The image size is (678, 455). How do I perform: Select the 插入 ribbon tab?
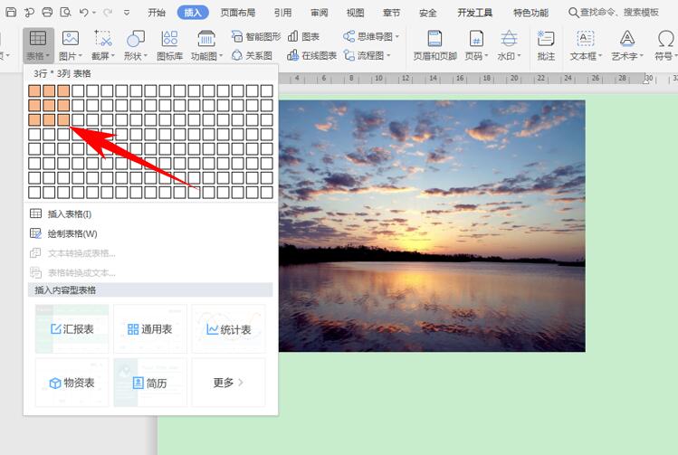coord(193,13)
